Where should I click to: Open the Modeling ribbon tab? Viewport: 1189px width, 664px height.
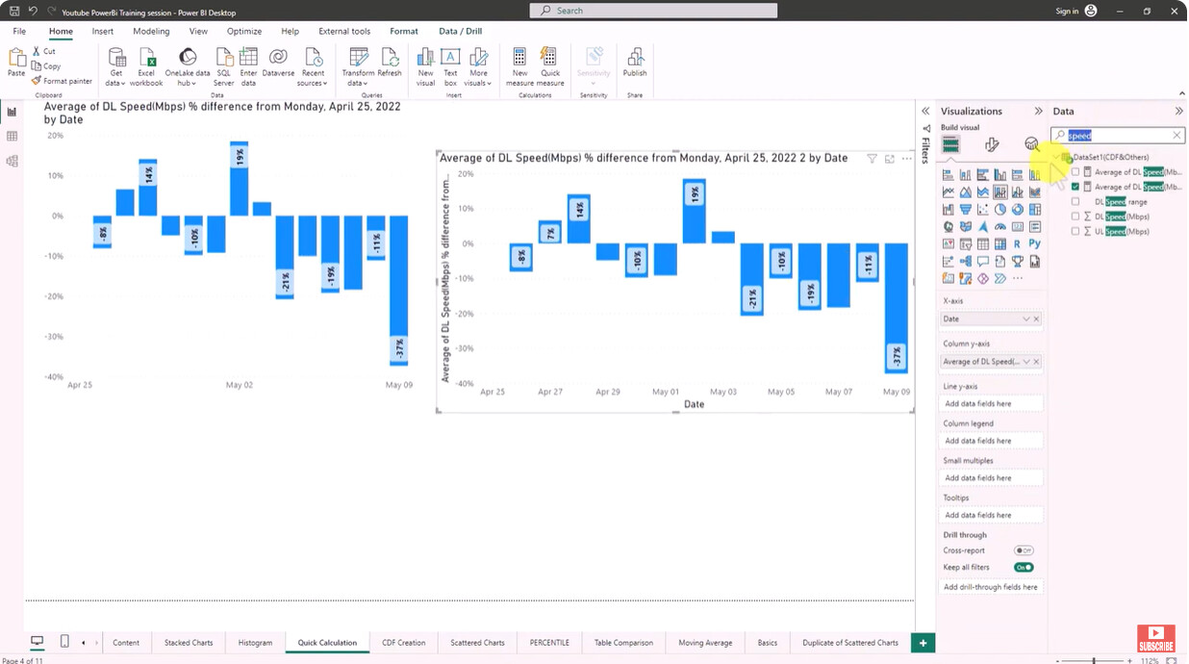(x=151, y=30)
